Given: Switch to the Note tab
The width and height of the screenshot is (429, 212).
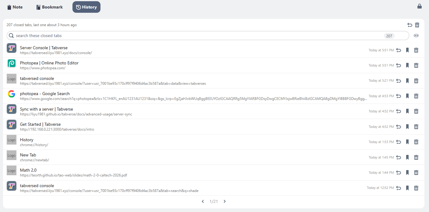Looking at the screenshot, I should click(15, 7).
